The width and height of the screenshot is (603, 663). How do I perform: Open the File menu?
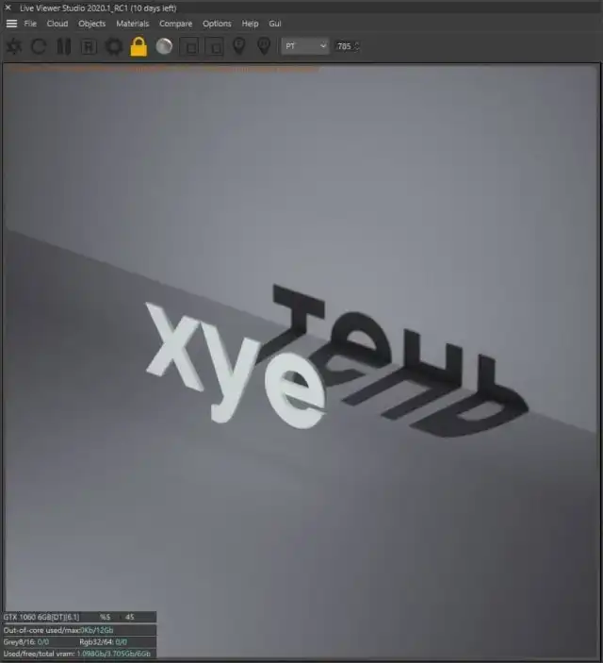(x=30, y=24)
